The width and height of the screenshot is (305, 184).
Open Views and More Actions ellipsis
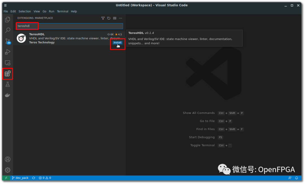pyautogui.click(x=121, y=18)
